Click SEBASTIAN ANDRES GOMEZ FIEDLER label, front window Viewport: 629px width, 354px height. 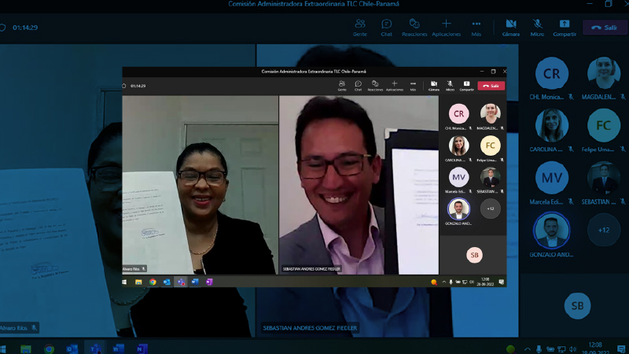pyautogui.click(x=311, y=269)
